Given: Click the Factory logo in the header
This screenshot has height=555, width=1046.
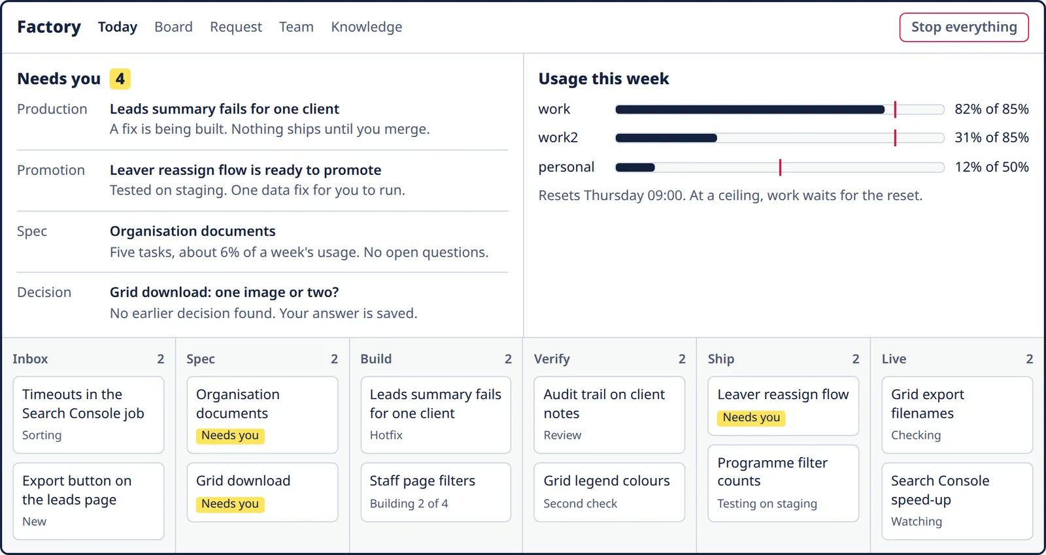Looking at the screenshot, I should [49, 27].
